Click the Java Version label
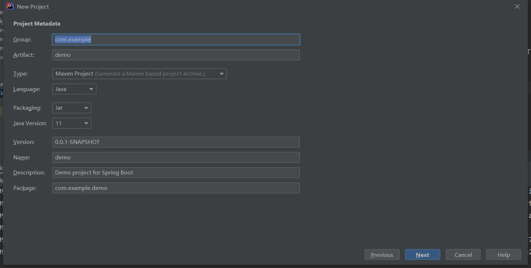 click(30, 123)
